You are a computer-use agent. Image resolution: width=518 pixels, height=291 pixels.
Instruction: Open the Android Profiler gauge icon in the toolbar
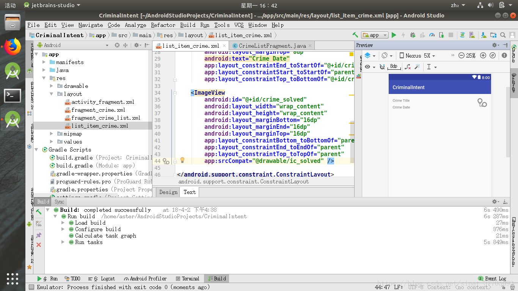[432, 35]
